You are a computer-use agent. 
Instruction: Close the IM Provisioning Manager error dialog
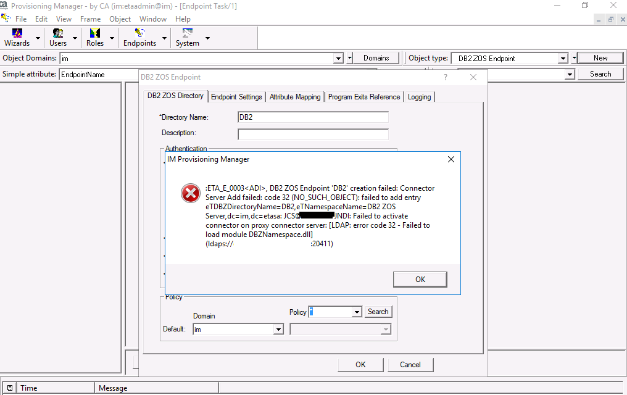[x=451, y=159]
